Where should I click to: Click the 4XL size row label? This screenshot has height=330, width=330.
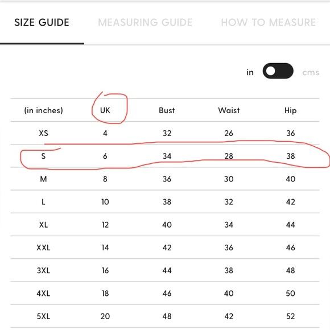point(43,294)
